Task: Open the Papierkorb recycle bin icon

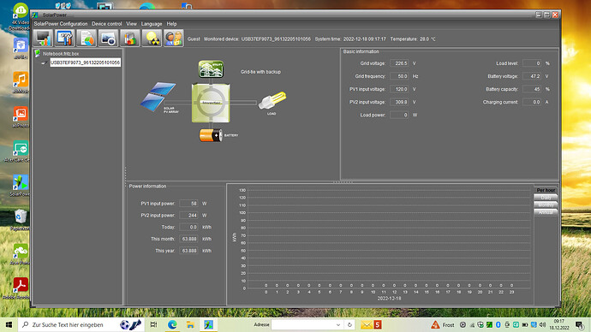Action: pos(20,220)
